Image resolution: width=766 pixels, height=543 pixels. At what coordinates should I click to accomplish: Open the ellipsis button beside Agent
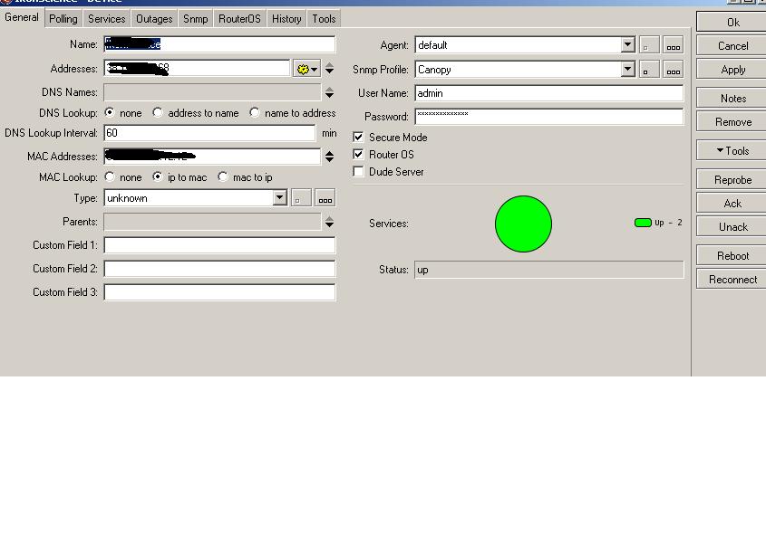[674, 45]
